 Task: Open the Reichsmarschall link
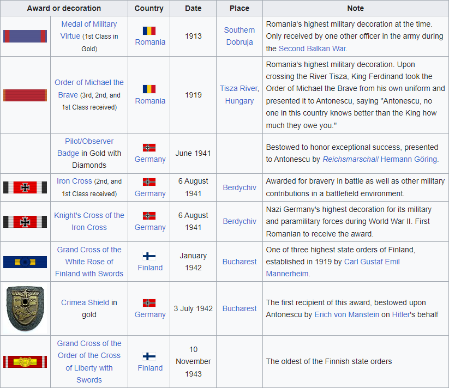[350, 159]
